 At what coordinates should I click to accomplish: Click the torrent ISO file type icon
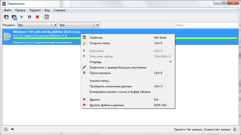point(7,37)
